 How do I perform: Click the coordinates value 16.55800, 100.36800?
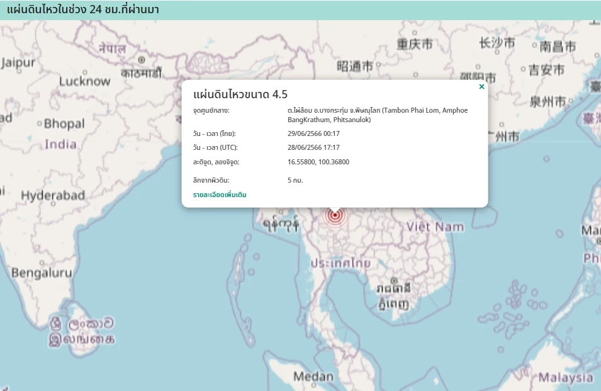click(318, 162)
